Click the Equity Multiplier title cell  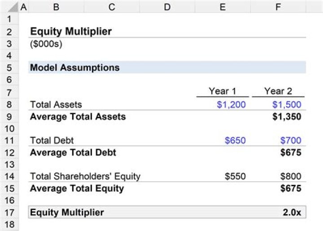pos(71,31)
